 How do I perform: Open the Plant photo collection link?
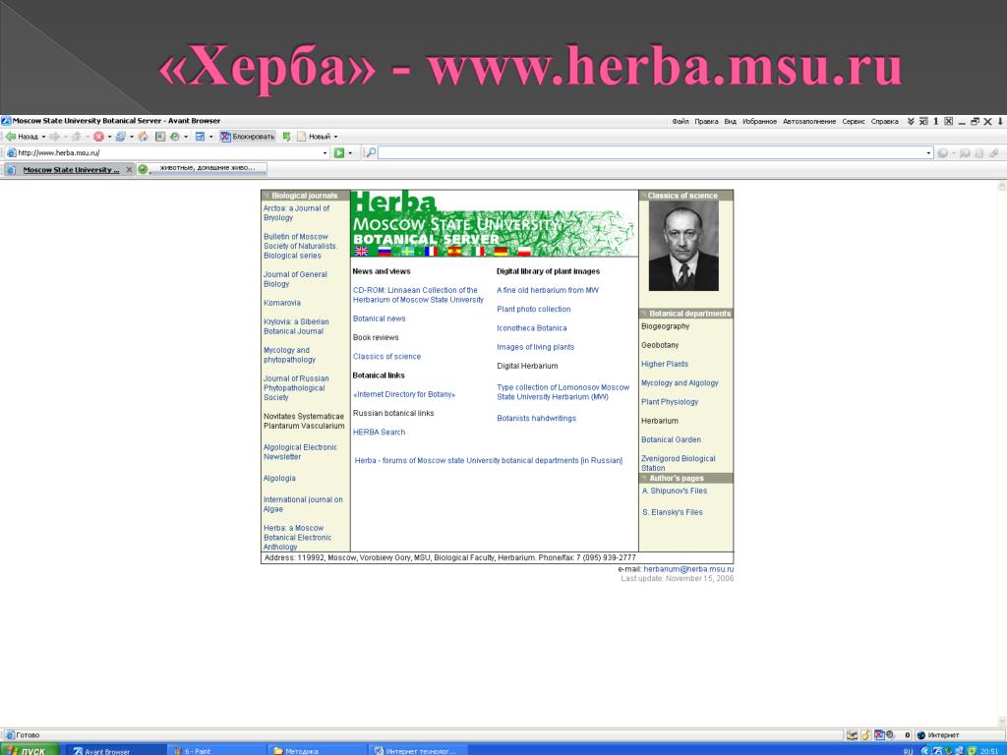[x=534, y=309]
